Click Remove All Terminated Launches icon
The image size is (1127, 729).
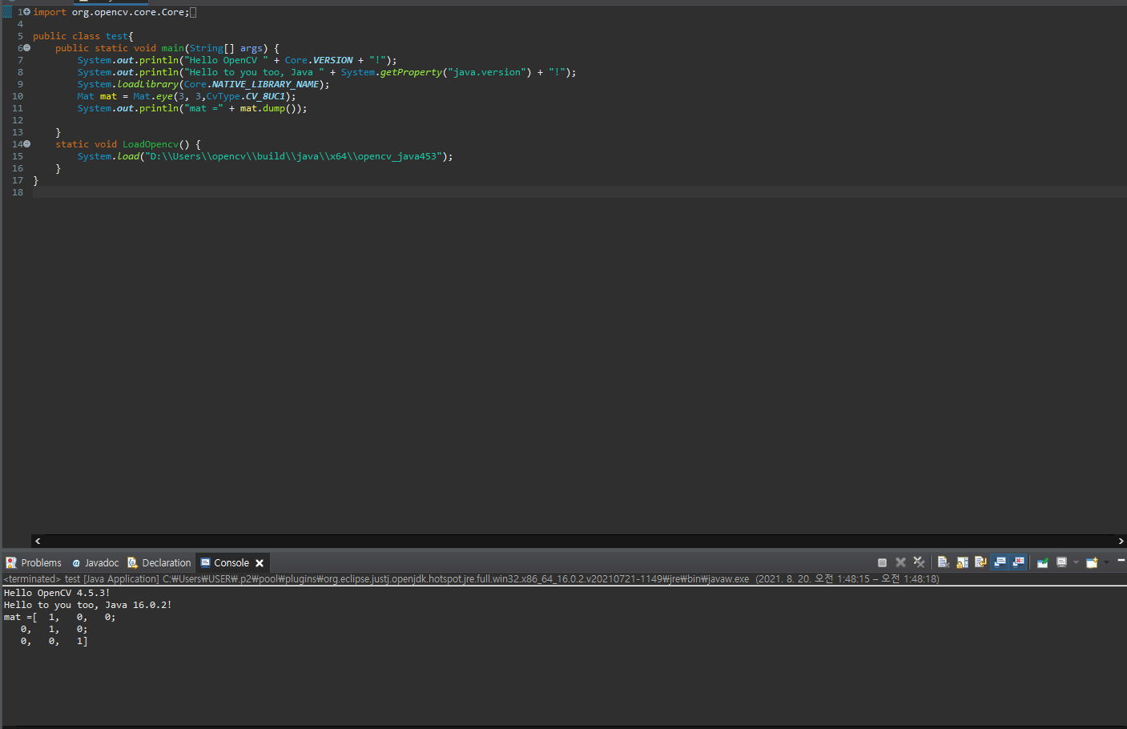pos(919,562)
